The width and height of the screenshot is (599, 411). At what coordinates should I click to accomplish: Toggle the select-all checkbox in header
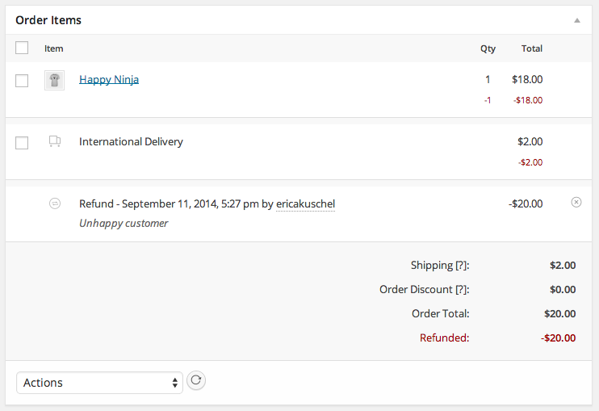coord(22,48)
